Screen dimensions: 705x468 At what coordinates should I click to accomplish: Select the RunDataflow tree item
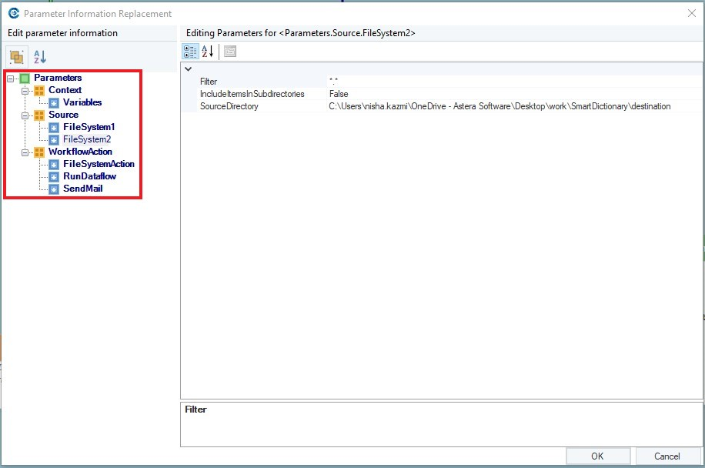coord(89,176)
